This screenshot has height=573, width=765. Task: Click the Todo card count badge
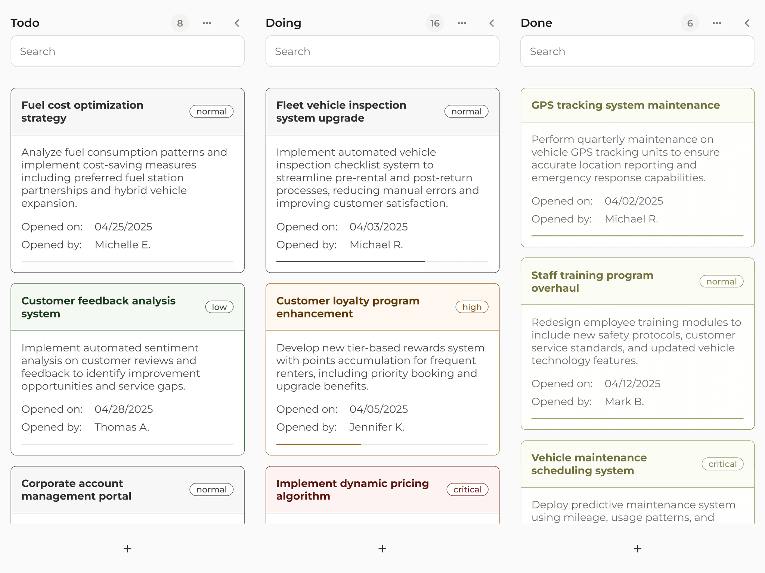pyautogui.click(x=180, y=23)
